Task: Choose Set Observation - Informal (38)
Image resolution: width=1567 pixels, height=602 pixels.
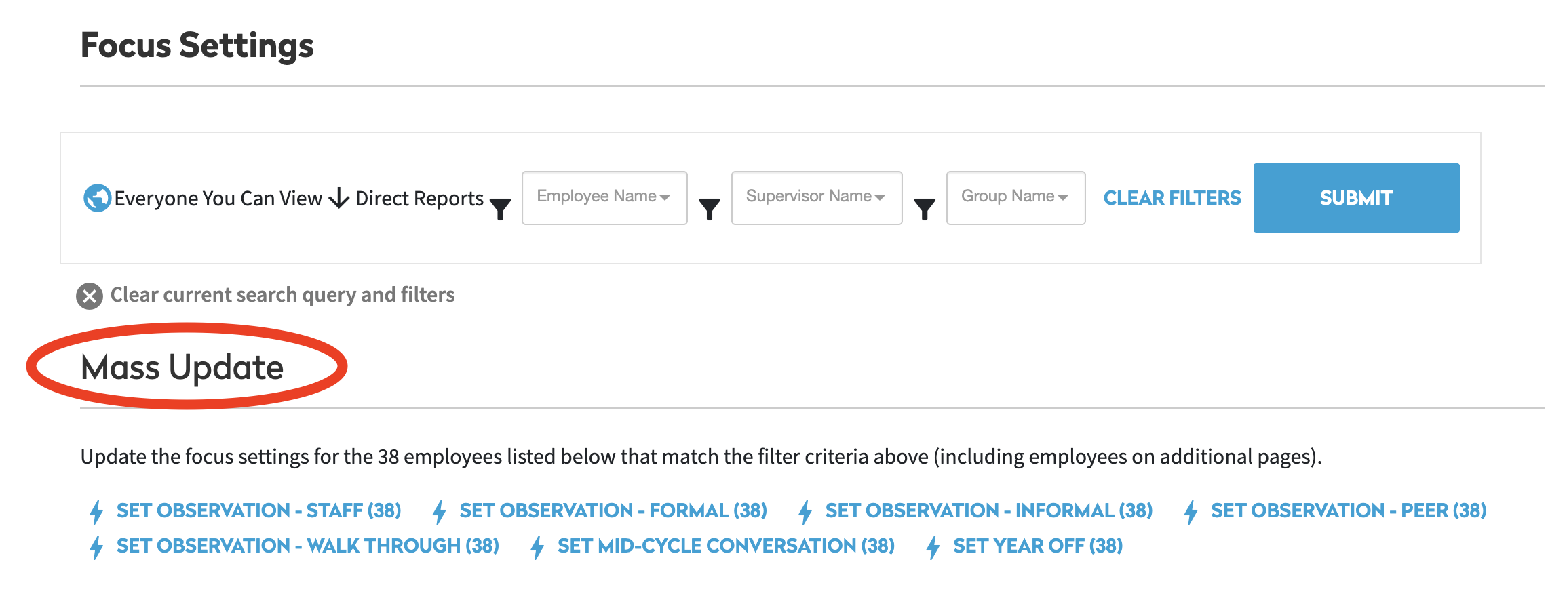Action: coord(988,510)
